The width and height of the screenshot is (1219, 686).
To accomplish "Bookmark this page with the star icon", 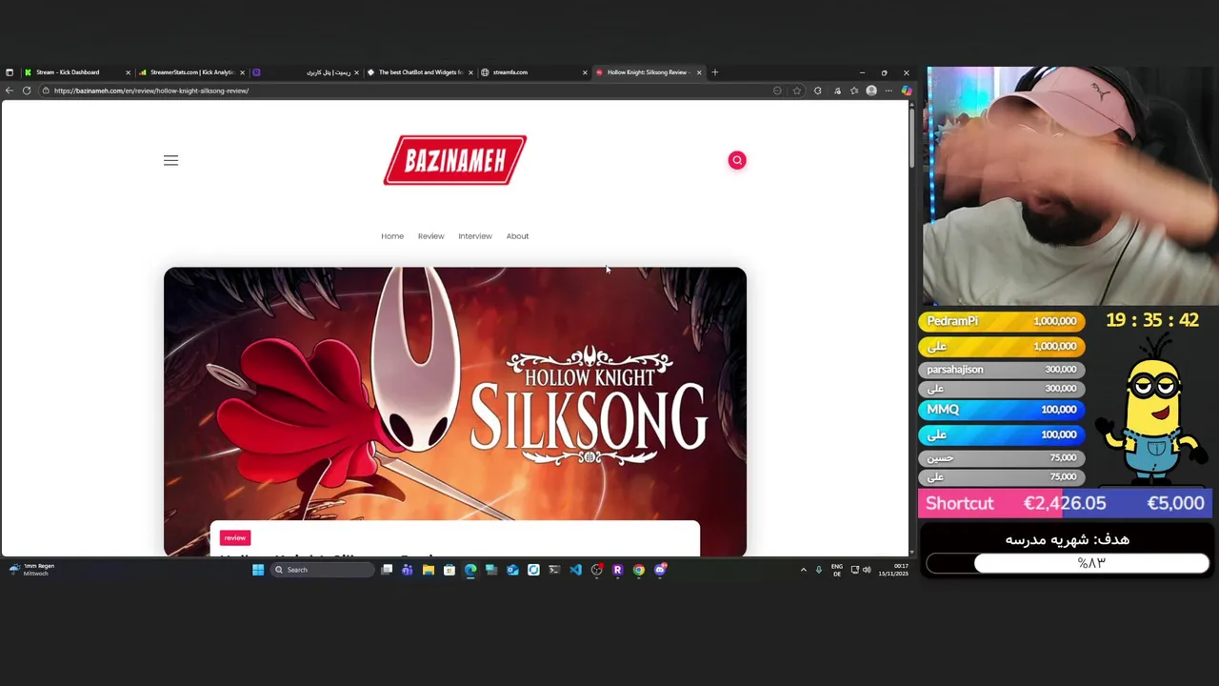I will [797, 91].
